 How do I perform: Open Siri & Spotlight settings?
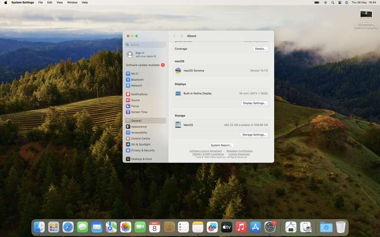pos(145,145)
